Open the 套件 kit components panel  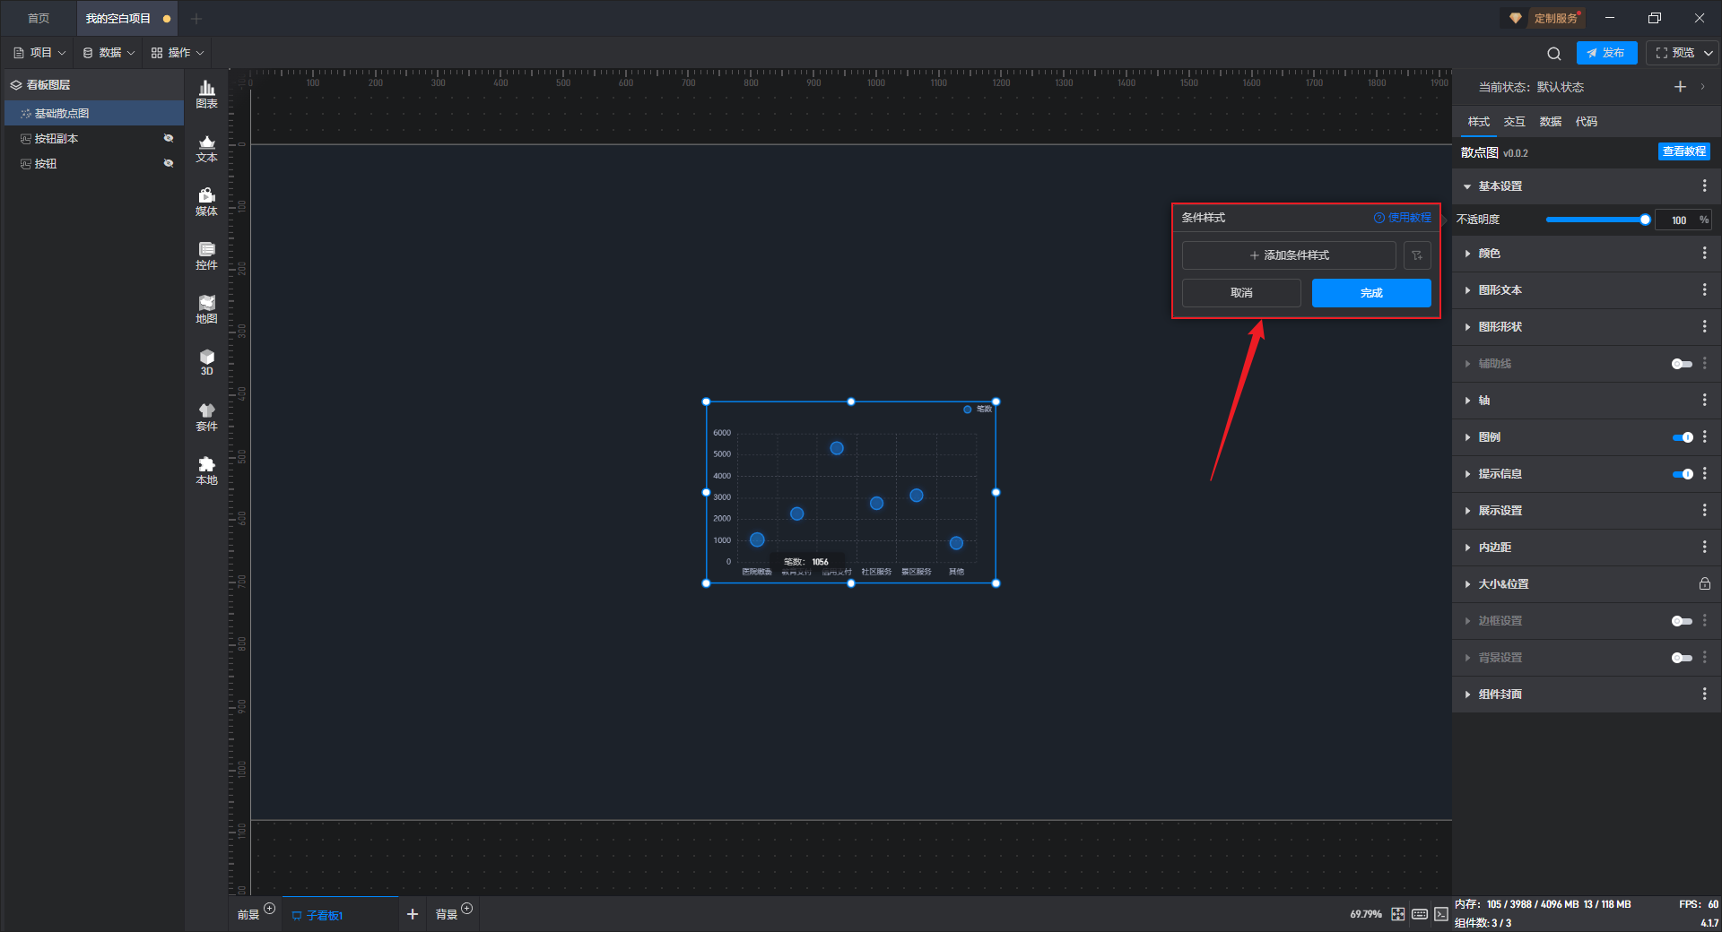click(x=206, y=417)
